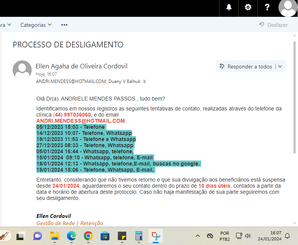
Task: Open Microsoft Edge from the taskbar
Action: click(72, 236)
